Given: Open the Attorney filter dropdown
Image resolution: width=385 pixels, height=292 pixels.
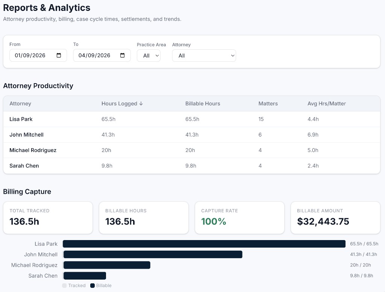Looking at the screenshot, I should 204,55.
